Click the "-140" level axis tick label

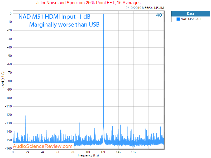[x=8, y=132]
